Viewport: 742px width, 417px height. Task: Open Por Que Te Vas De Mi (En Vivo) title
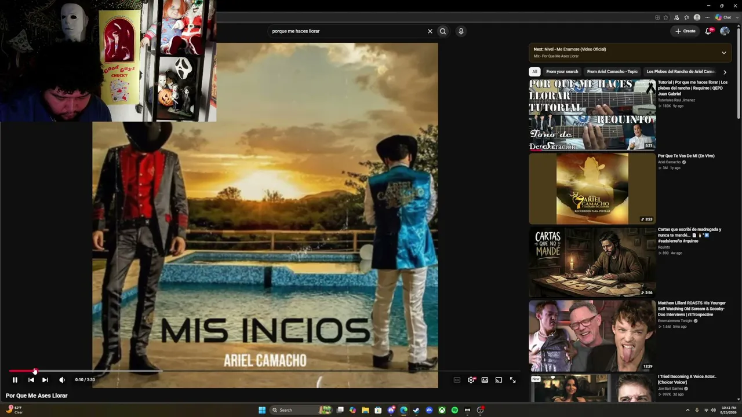686,156
